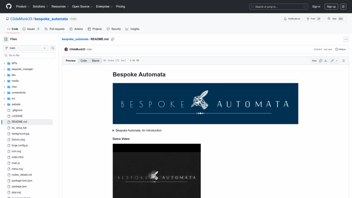Fork the bespoke_automata repository
Image resolution: width=352 pixels, height=198 pixels.
click(x=313, y=19)
